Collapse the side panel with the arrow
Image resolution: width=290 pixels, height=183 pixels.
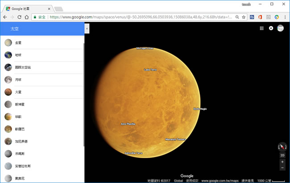(87, 28)
